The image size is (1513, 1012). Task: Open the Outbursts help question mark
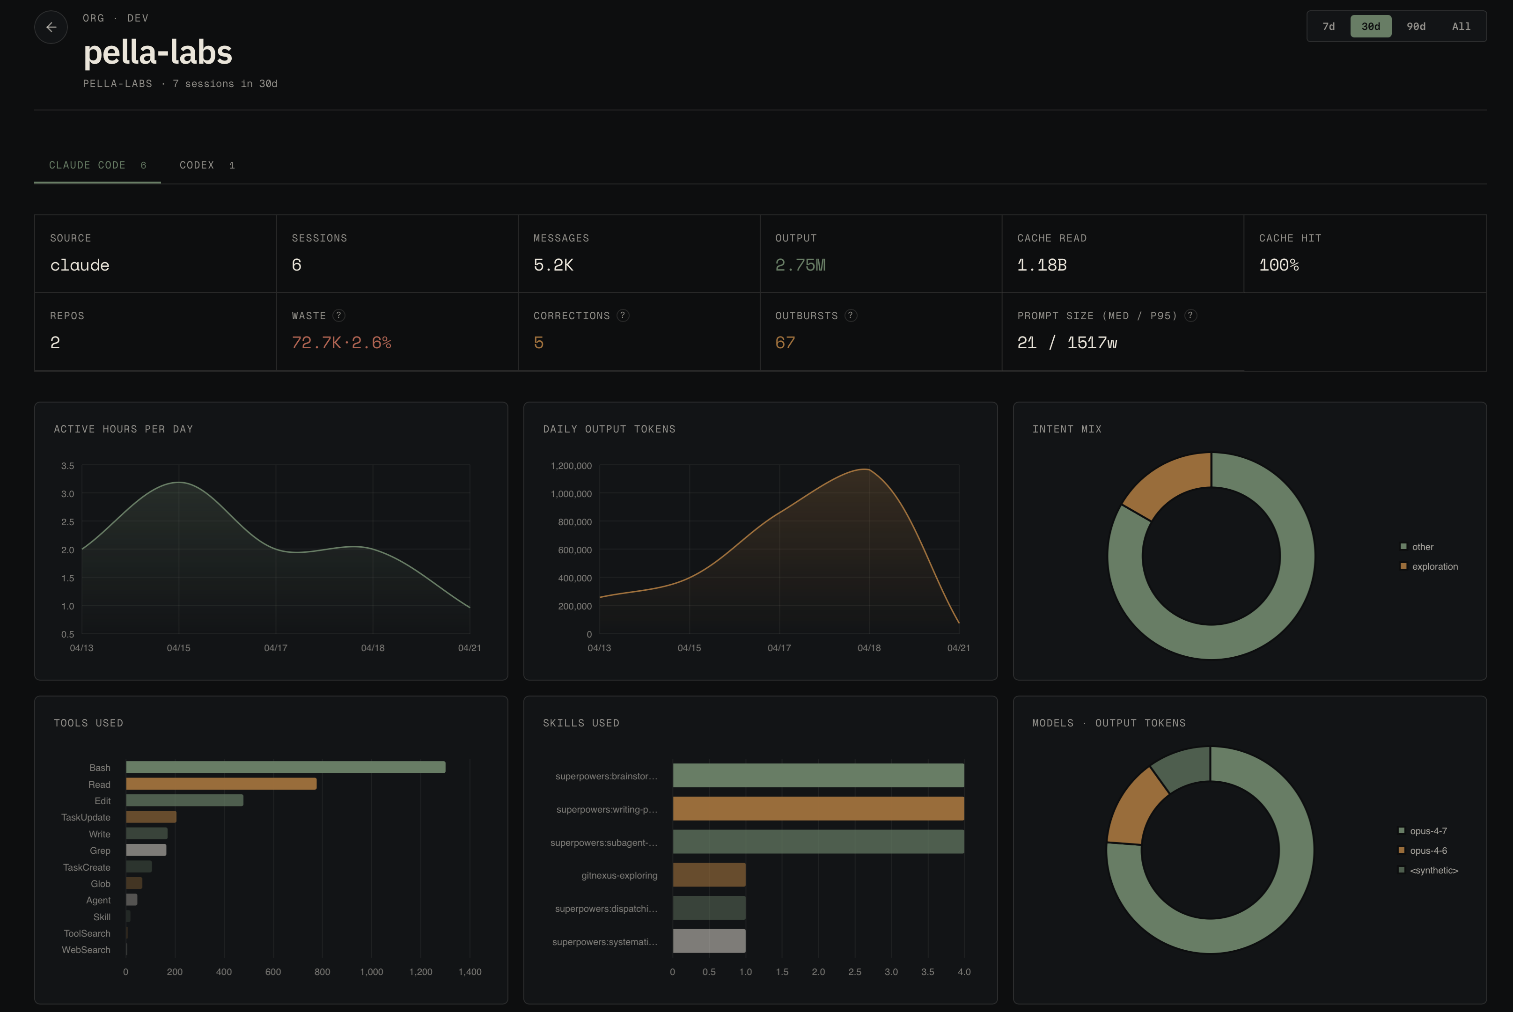851,315
